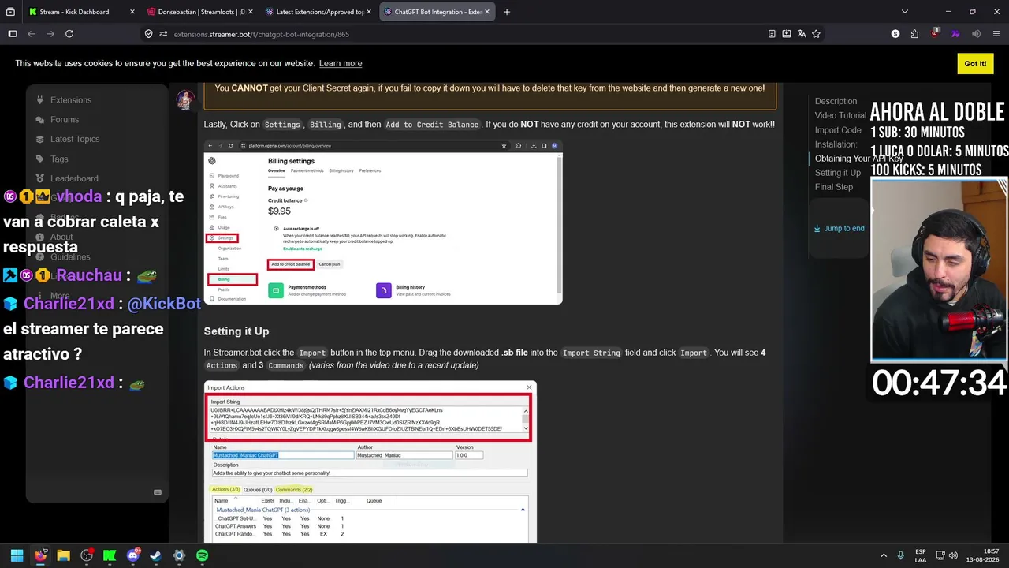The width and height of the screenshot is (1009, 568).
Task: Open the Windows Start menu
Action: pyautogui.click(x=17, y=555)
